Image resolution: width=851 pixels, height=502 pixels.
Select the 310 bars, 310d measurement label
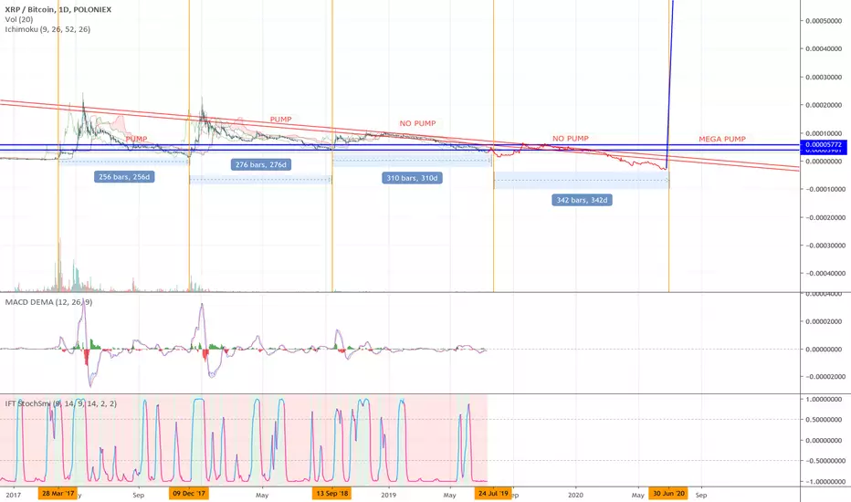tap(412, 178)
